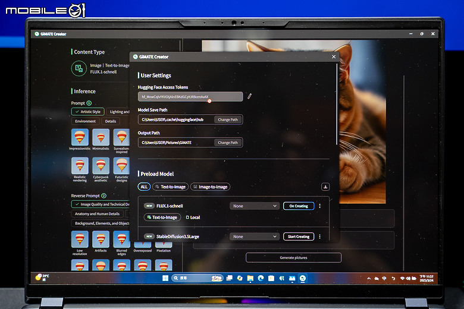The height and width of the screenshot is (309, 464).
Task: Click the info pin icon next to Prompt
Action: tap(89, 103)
